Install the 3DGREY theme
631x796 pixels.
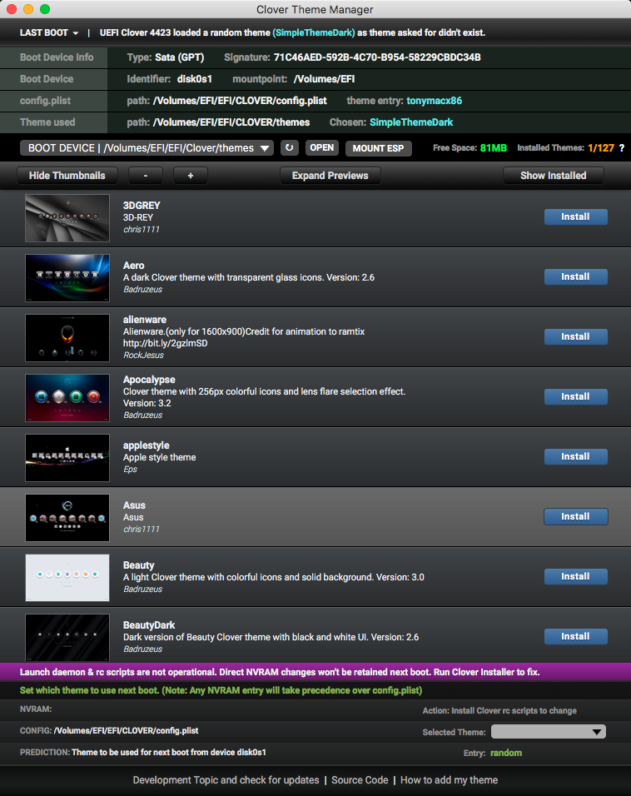[576, 216]
